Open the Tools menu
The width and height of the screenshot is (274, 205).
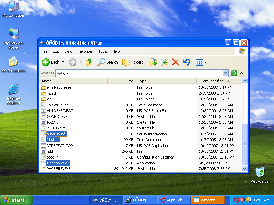click(x=102, y=51)
